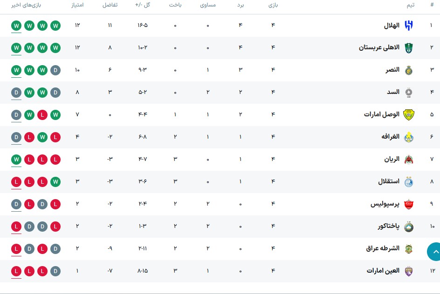Viewport: 440px width, 294px height.
Task: Click Al Ain's underlined latest L result badge
Action: pyautogui.click(x=16, y=271)
